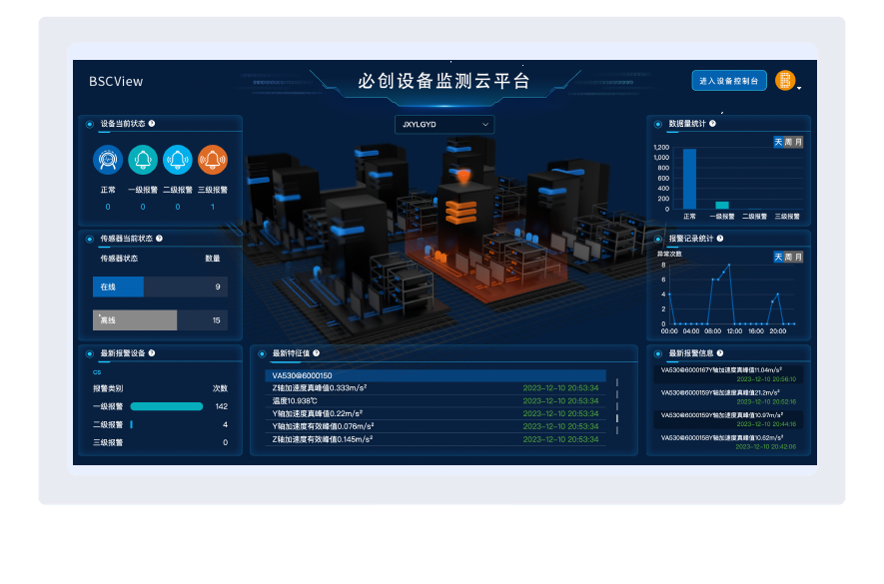
Task: Click the orange user avatar icon
Action: click(785, 80)
